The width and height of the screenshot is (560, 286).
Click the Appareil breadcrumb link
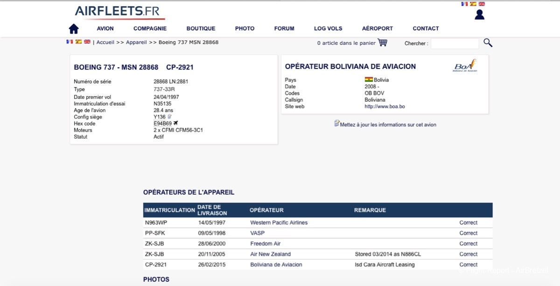point(136,42)
